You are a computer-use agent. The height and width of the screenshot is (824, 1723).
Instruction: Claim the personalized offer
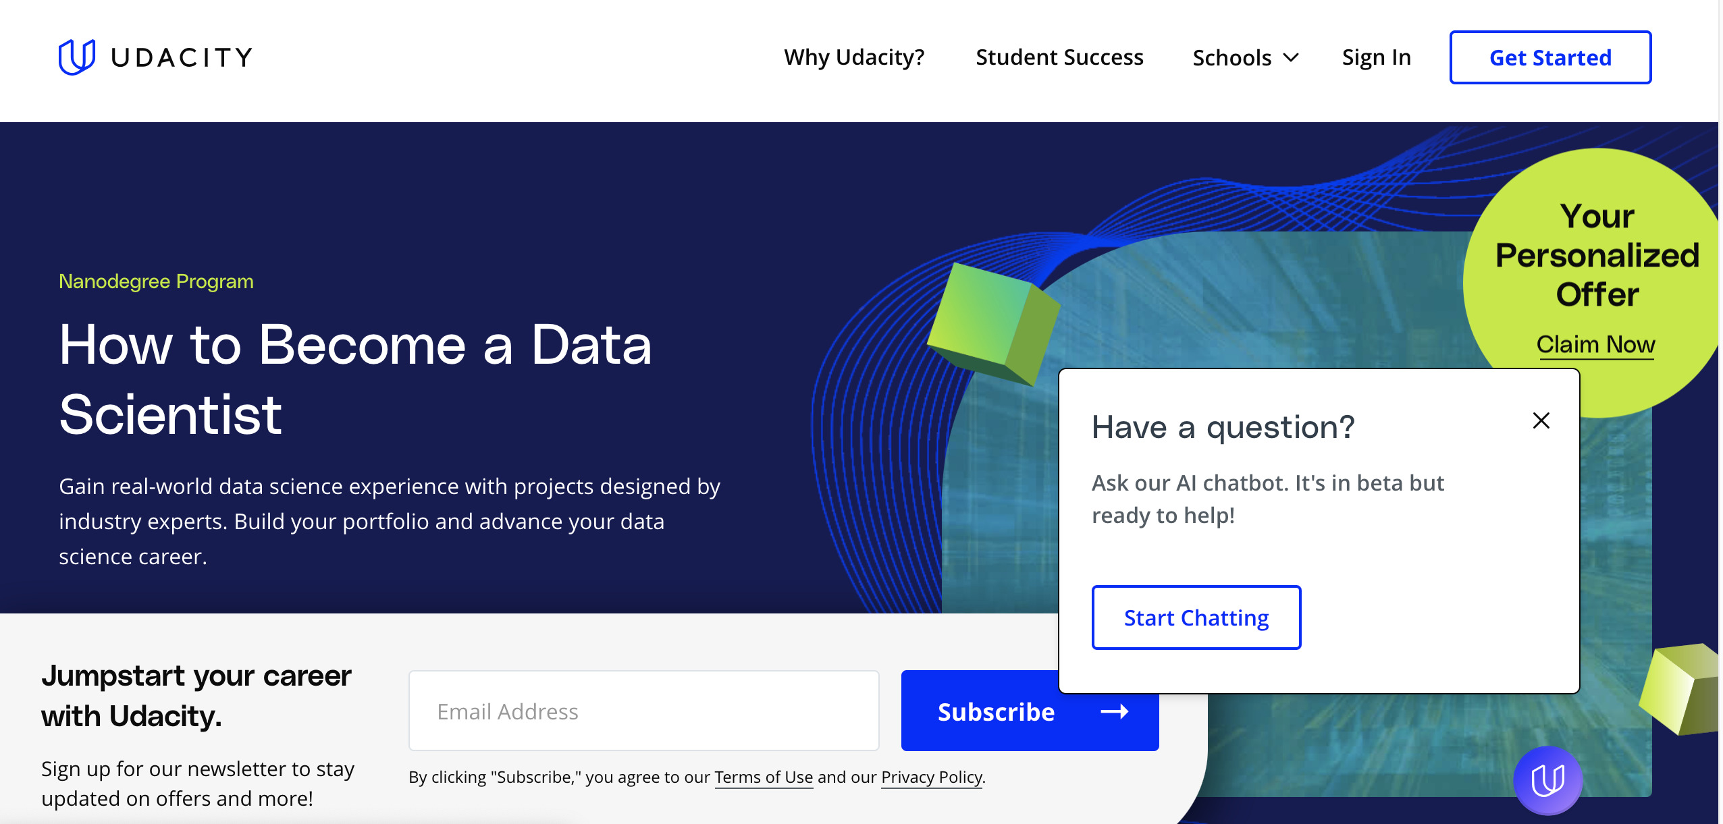tap(1596, 345)
